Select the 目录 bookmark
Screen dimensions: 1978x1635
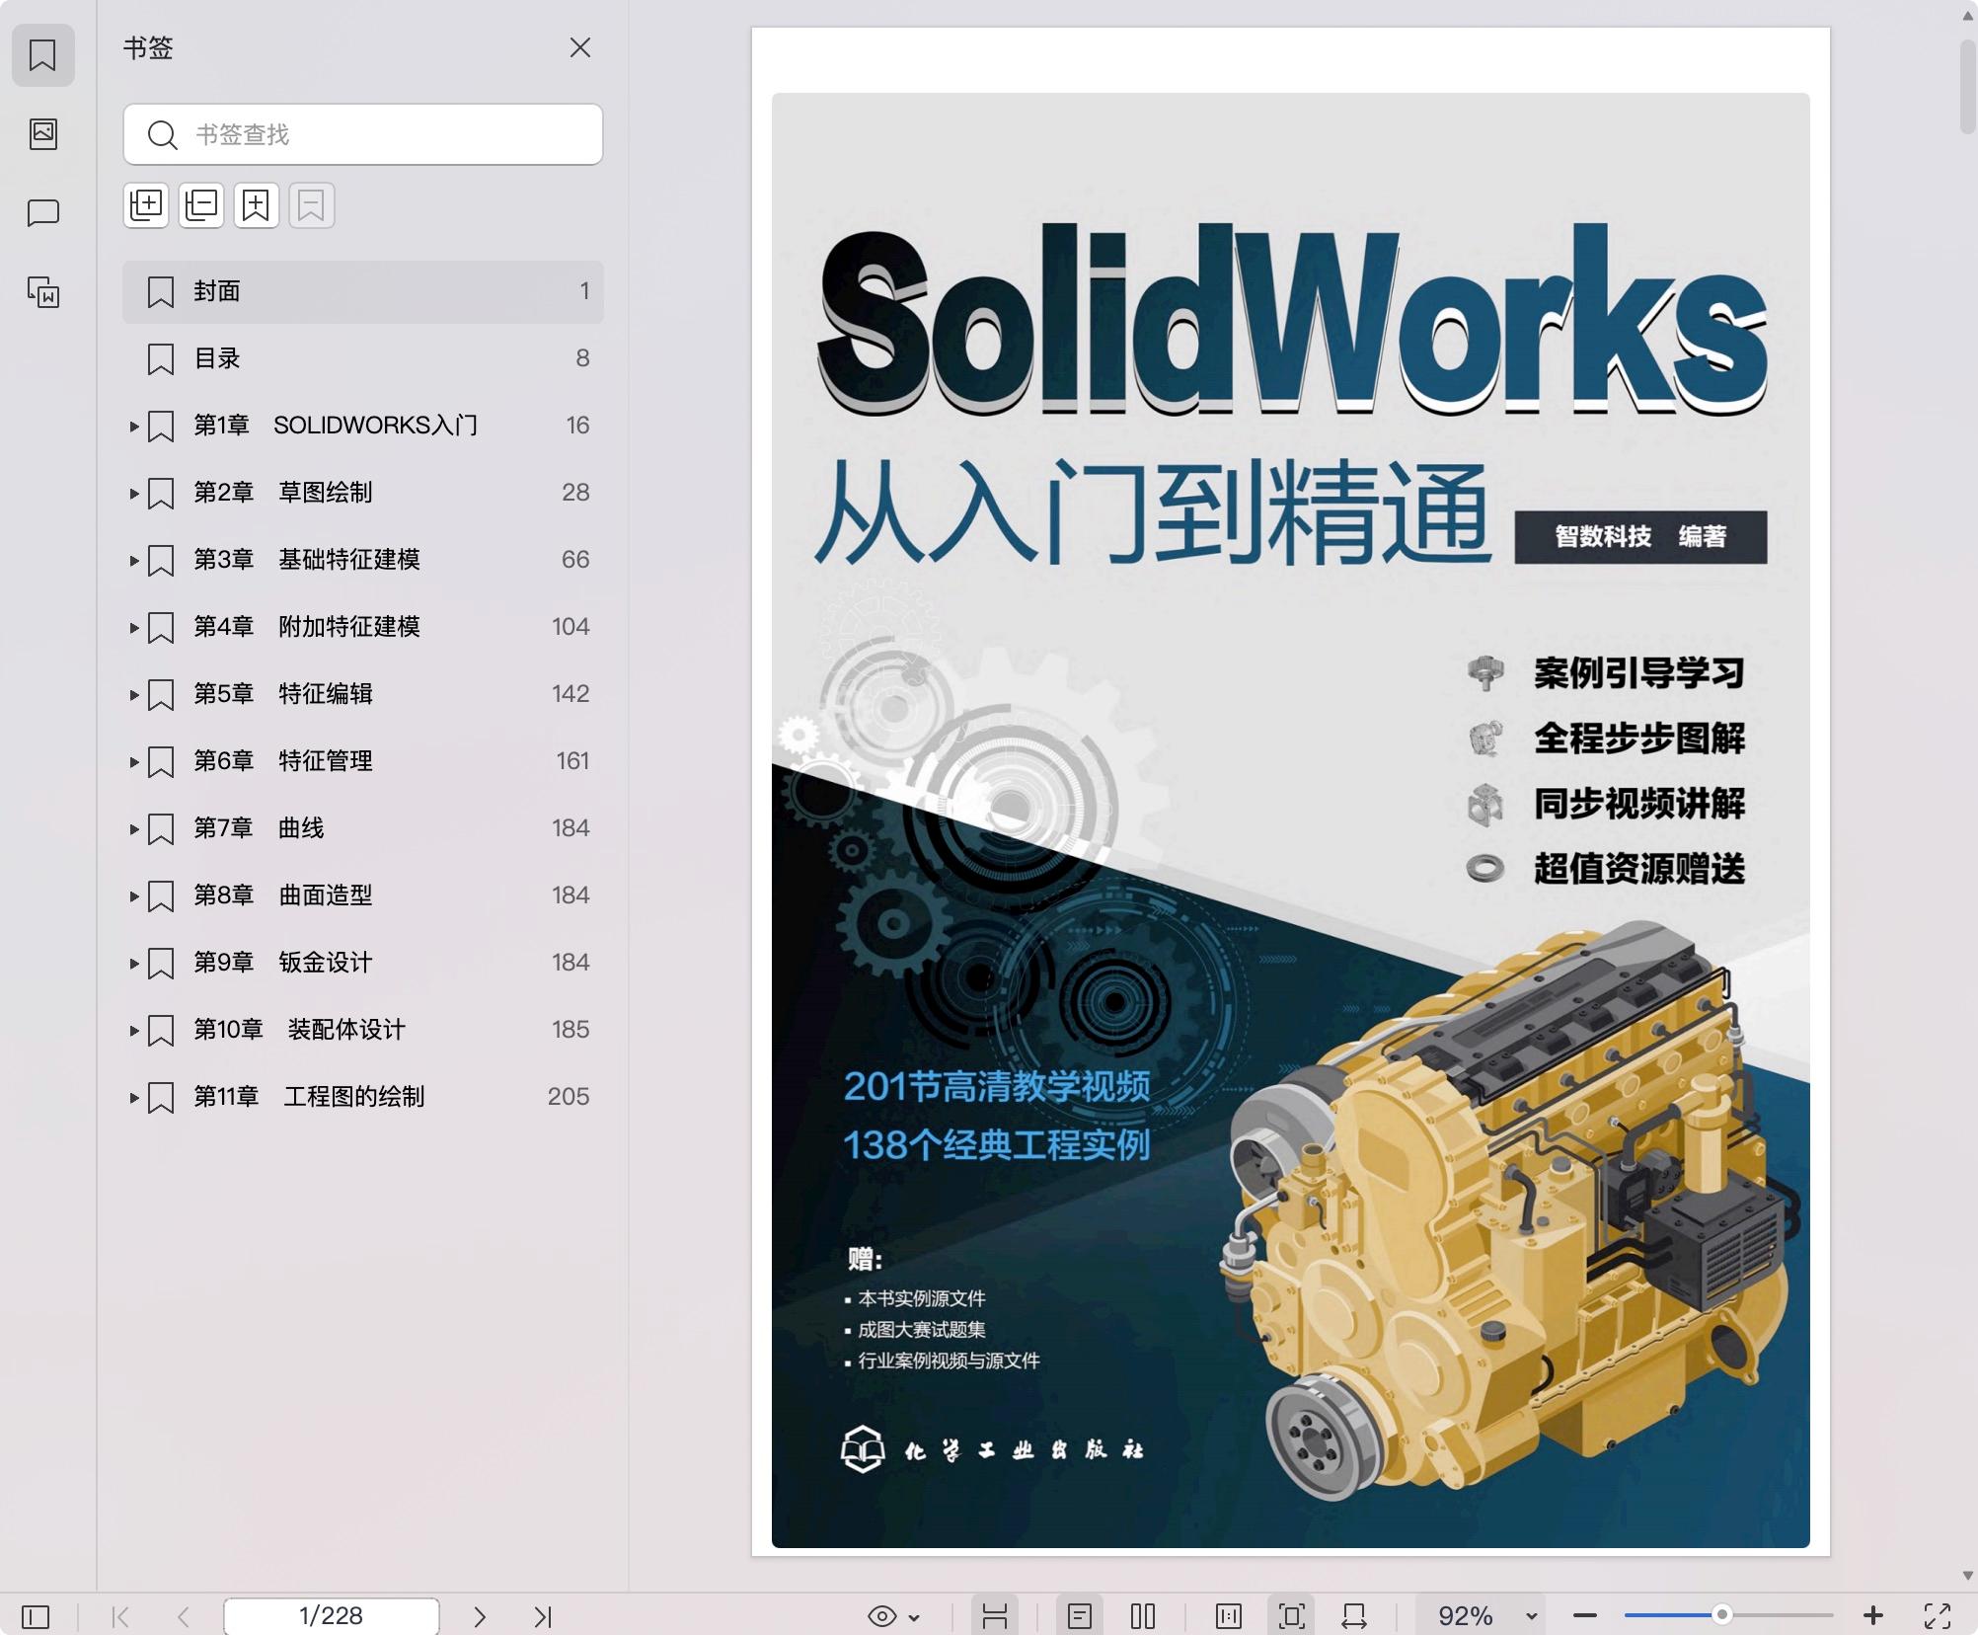click(x=363, y=358)
